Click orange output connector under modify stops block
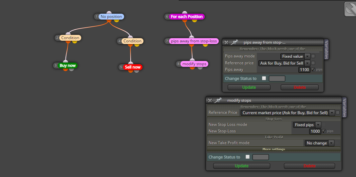The image size is (356, 177). coord(192,67)
